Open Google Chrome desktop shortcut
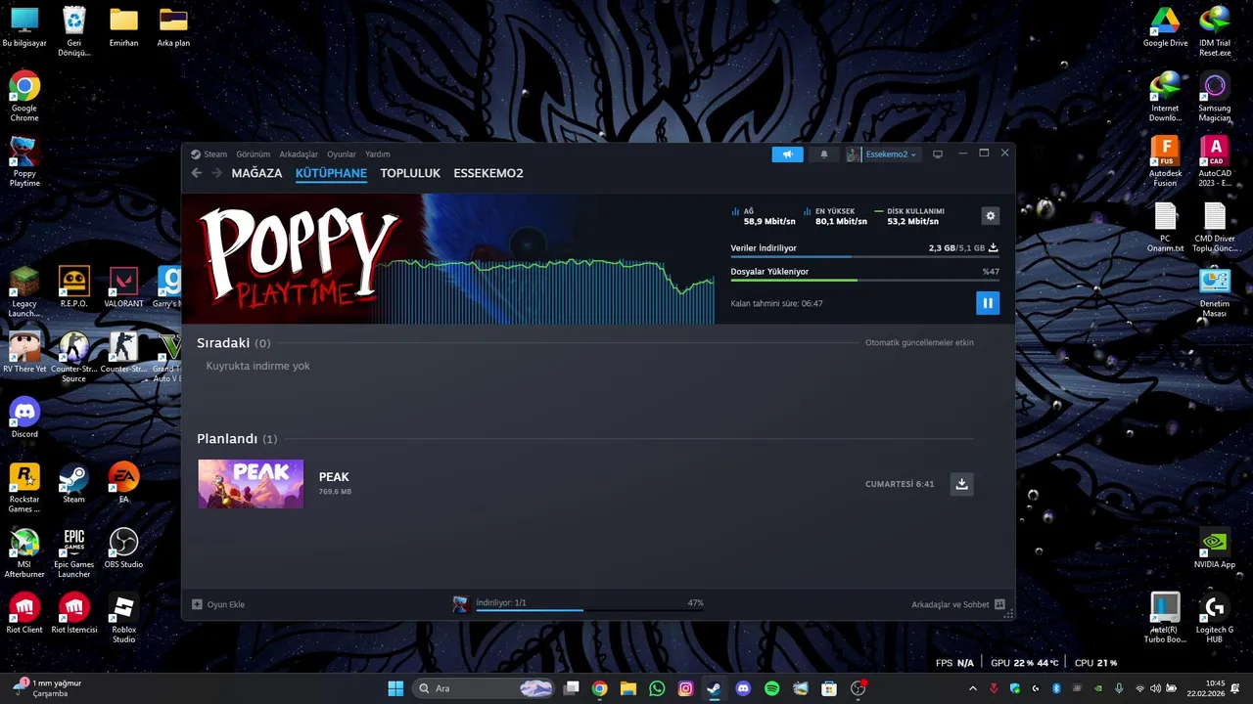 pyautogui.click(x=24, y=96)
